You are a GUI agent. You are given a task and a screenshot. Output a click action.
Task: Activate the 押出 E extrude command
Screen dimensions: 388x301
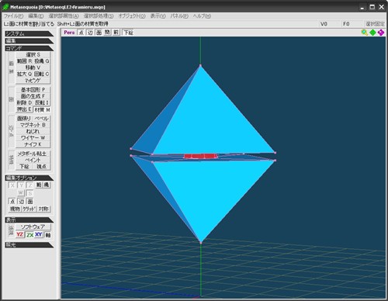click(x=24, y=109)
